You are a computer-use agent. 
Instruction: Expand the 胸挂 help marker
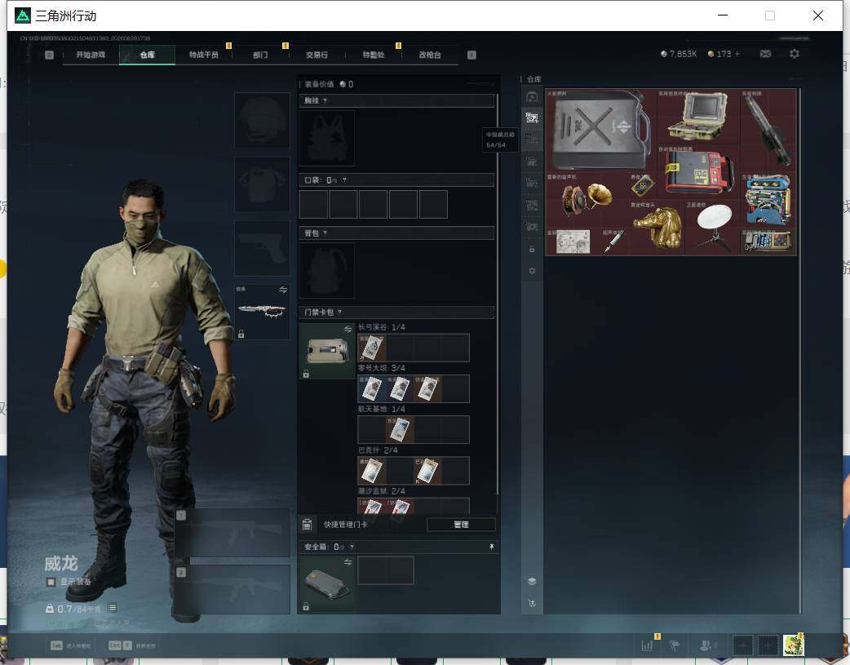pos(325,101)
